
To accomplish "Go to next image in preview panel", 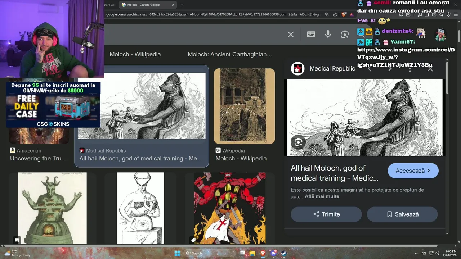I will (390, 68).
